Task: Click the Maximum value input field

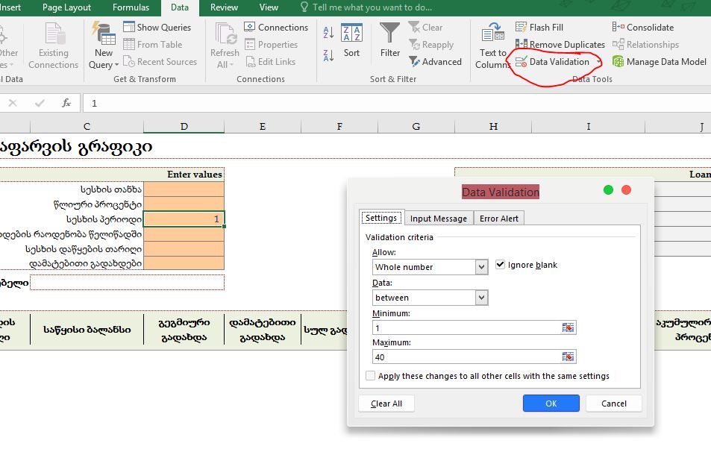Action: (x=466, y=357)
